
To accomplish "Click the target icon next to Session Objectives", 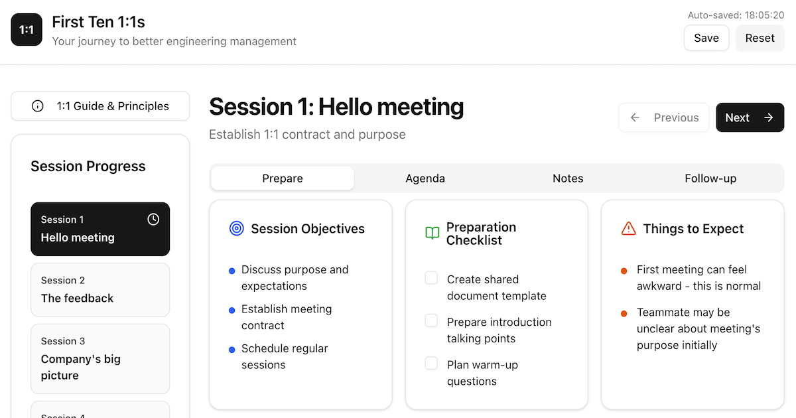I will 236,229.
